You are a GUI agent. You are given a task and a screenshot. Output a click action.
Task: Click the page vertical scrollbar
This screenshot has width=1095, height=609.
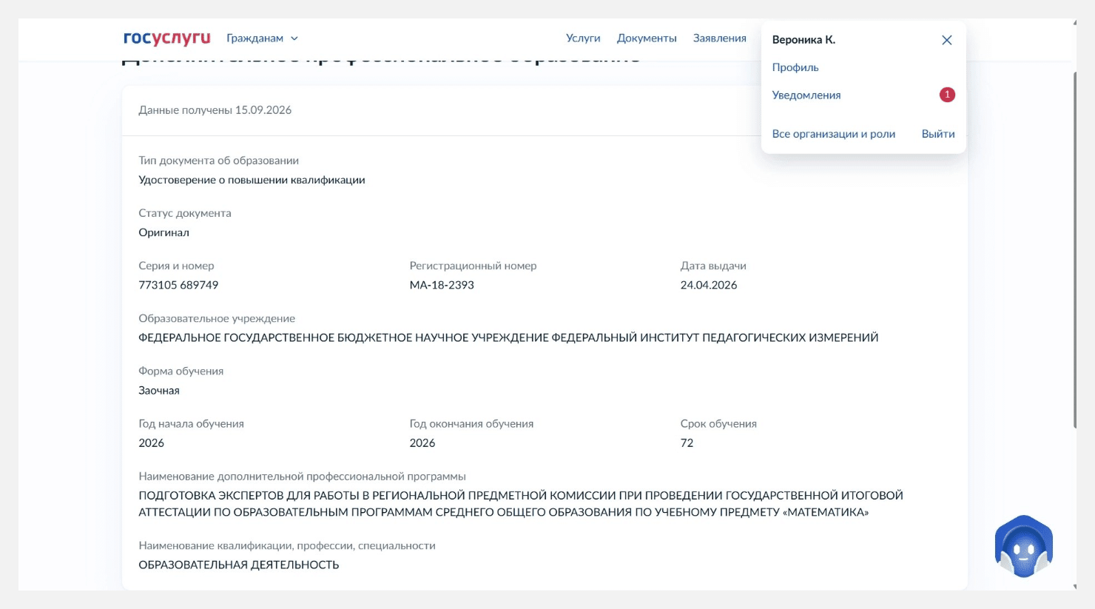tap(1075, 249)
